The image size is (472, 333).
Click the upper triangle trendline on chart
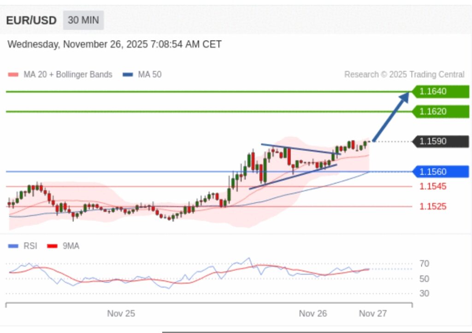(300, 149)
